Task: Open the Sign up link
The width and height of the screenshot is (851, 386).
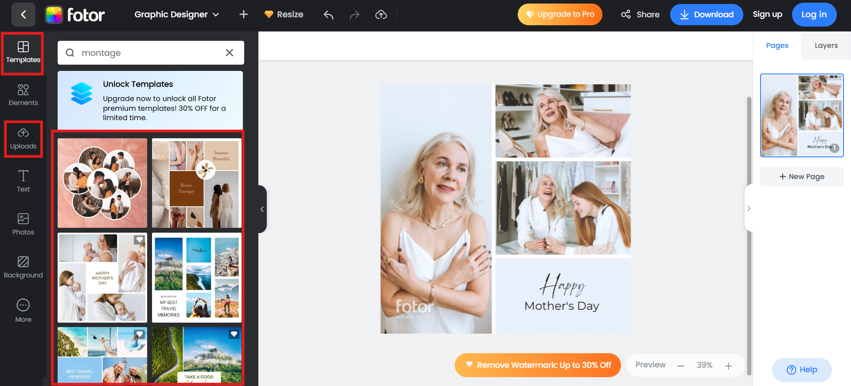Action: 767,14
